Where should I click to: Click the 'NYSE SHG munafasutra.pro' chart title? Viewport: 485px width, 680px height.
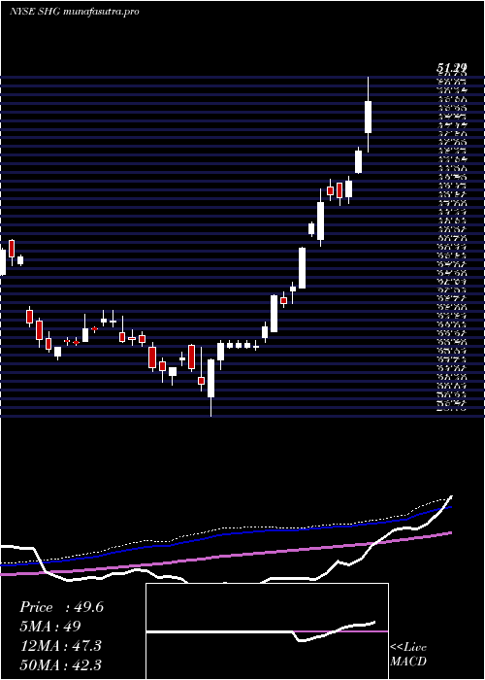click(x=74, y=12)
